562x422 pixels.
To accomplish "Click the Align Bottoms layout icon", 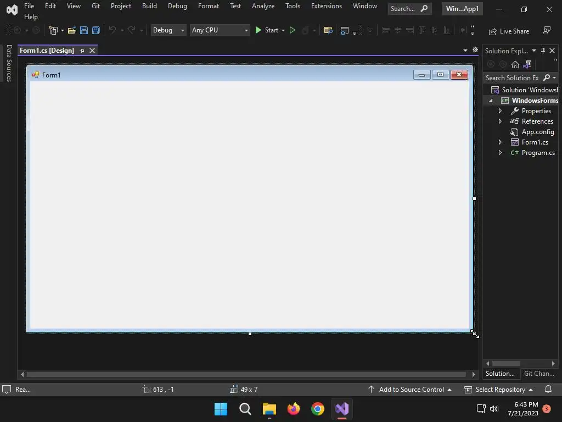I will point(447,31).
